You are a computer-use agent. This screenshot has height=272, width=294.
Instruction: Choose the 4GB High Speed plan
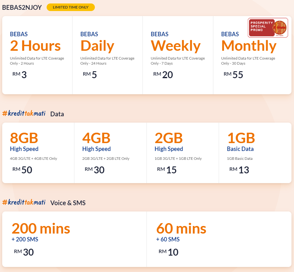coord(110,153)
